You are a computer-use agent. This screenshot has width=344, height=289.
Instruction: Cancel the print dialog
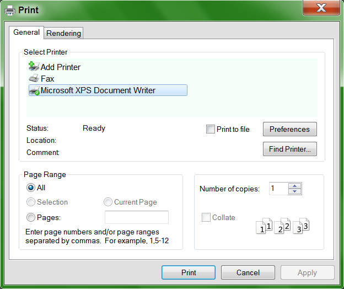pyautogui.click(x=248, y=272)
